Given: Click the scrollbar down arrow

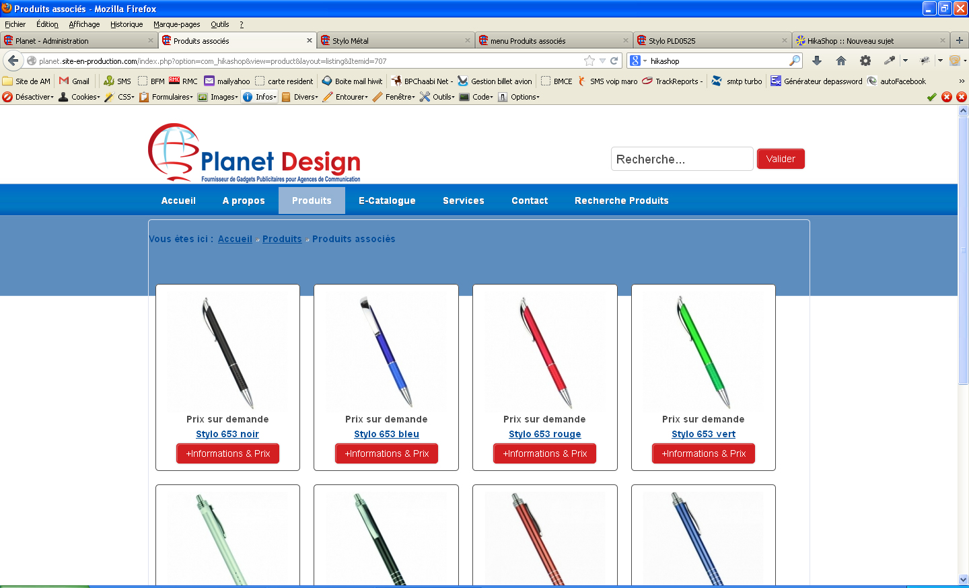Looking at the screenshot, I should click(x=963, y=579).
